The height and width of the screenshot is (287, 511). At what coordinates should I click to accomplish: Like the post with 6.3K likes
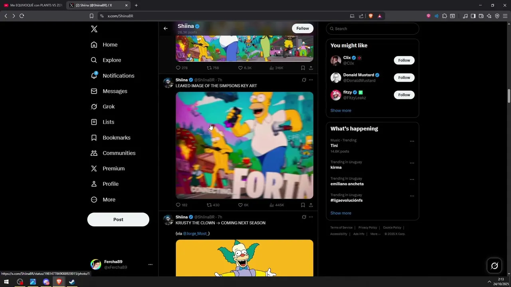245,68
